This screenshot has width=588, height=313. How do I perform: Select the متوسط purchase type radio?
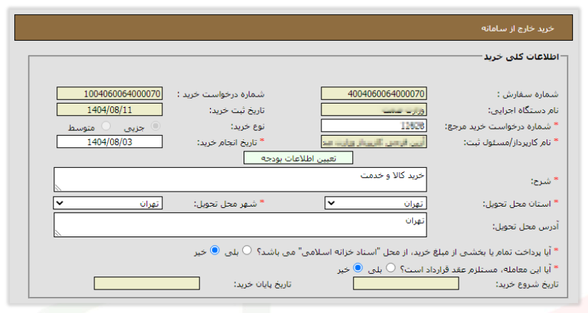point(106,126)
